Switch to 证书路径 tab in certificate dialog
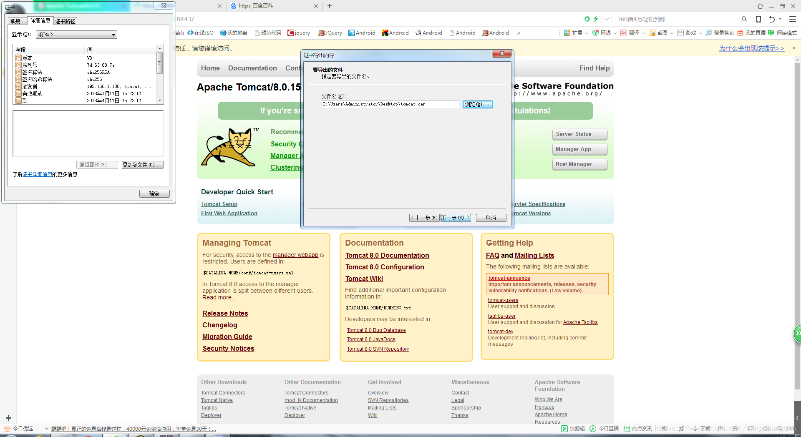 (65, 21)
